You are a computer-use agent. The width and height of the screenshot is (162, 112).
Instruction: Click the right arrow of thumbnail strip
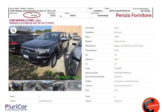tap(79, 86)
